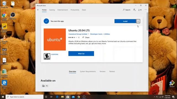The height and width of the screenshot is (99, 177).
Task: Click 'You own this app.' text
Action: coord(57,21)
